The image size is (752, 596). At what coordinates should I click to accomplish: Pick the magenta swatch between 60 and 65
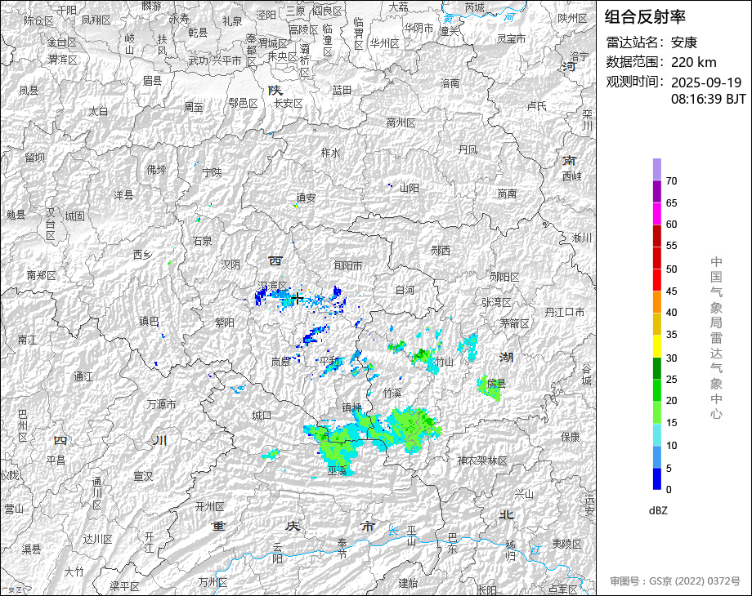pos(657,213)
